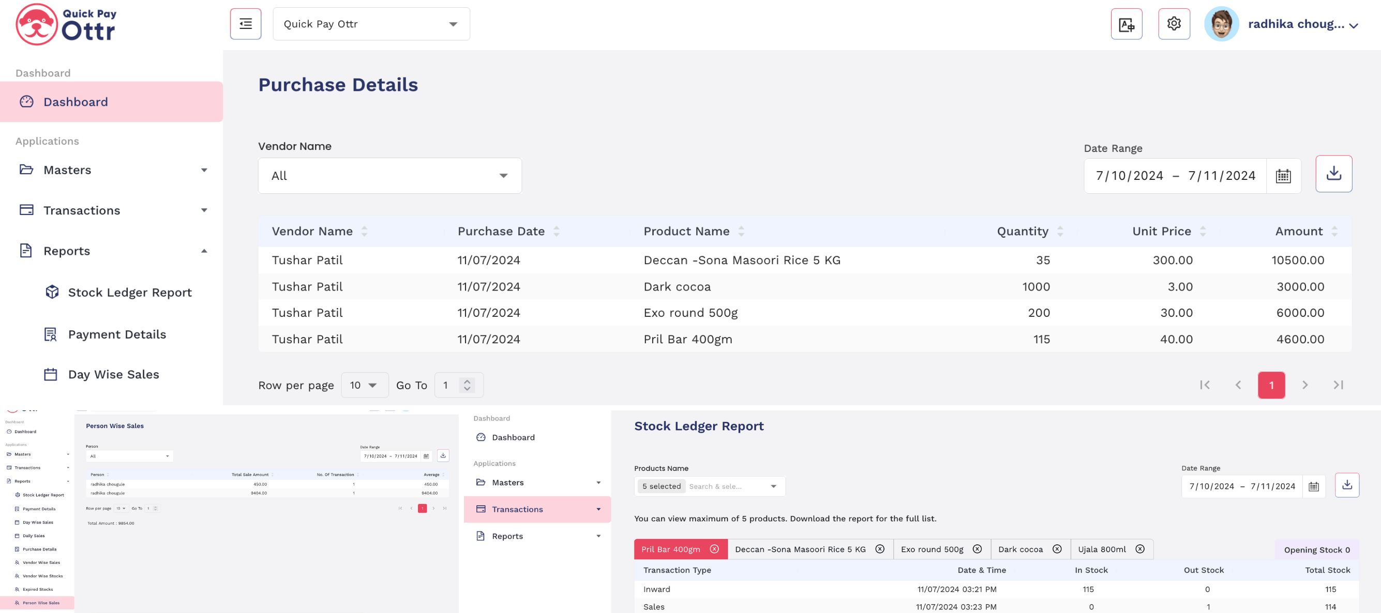Select page 1 in Purchase Details pagination
1381x613 pixels.
coord(1271,385)
